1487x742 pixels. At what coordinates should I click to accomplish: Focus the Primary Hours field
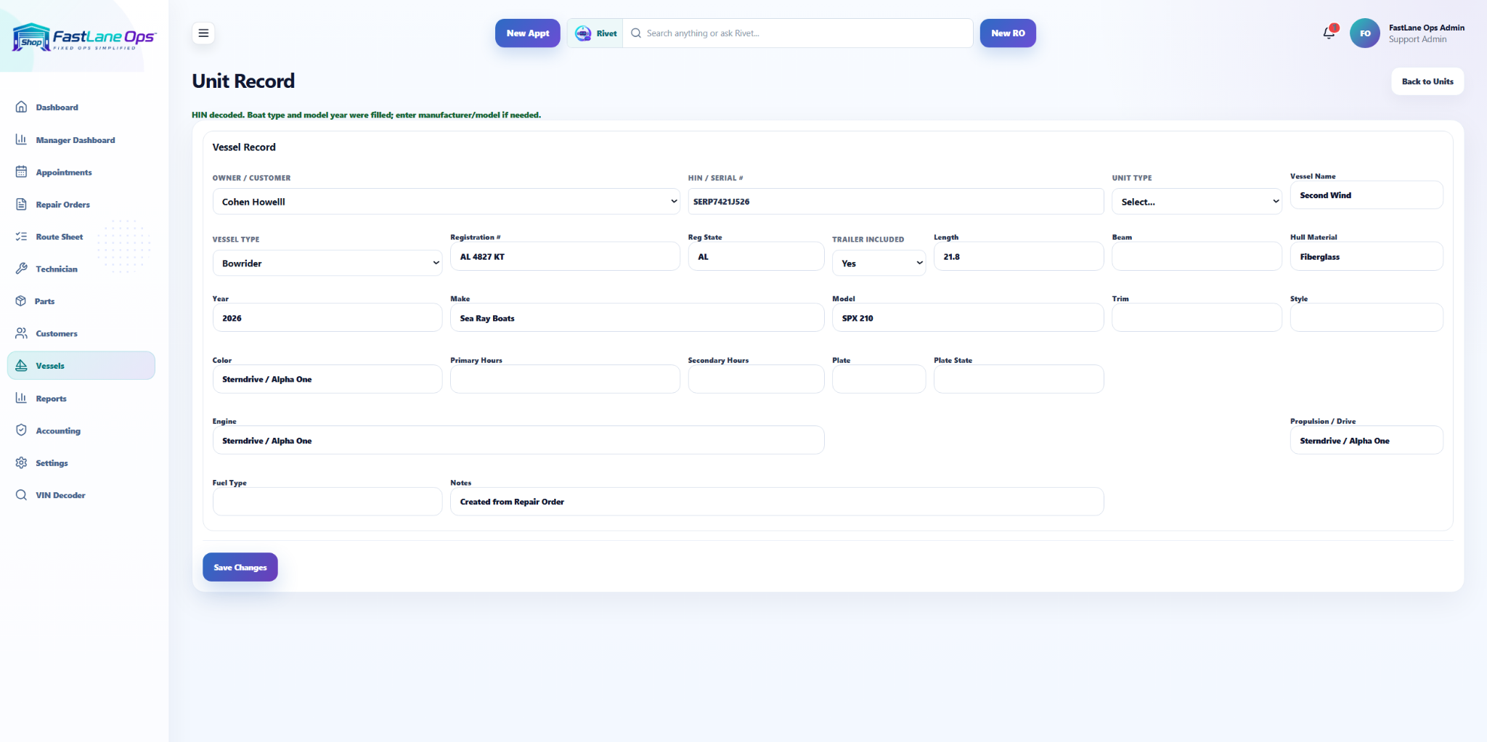(565, 379)
